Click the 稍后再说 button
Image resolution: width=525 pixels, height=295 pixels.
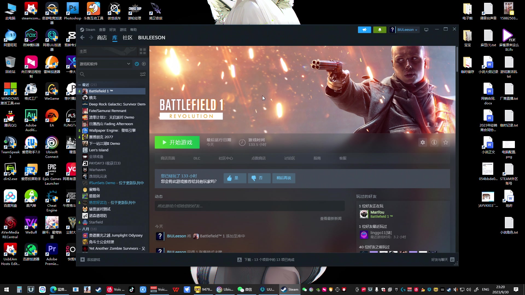[x=284, y=178]
